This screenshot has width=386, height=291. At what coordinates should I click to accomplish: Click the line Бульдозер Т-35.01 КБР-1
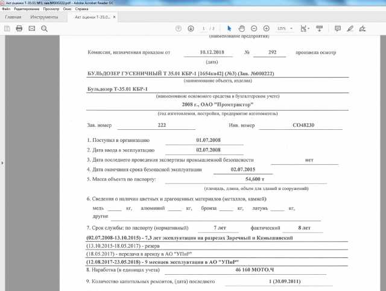(x=118, y=89)
